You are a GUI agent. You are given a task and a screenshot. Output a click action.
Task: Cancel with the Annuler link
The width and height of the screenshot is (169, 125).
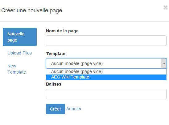[x=74, y=109]
